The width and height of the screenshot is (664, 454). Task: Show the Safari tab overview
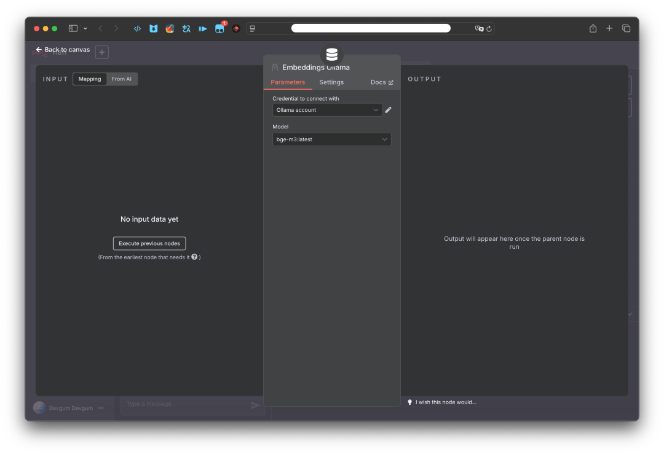pos(626,28)
